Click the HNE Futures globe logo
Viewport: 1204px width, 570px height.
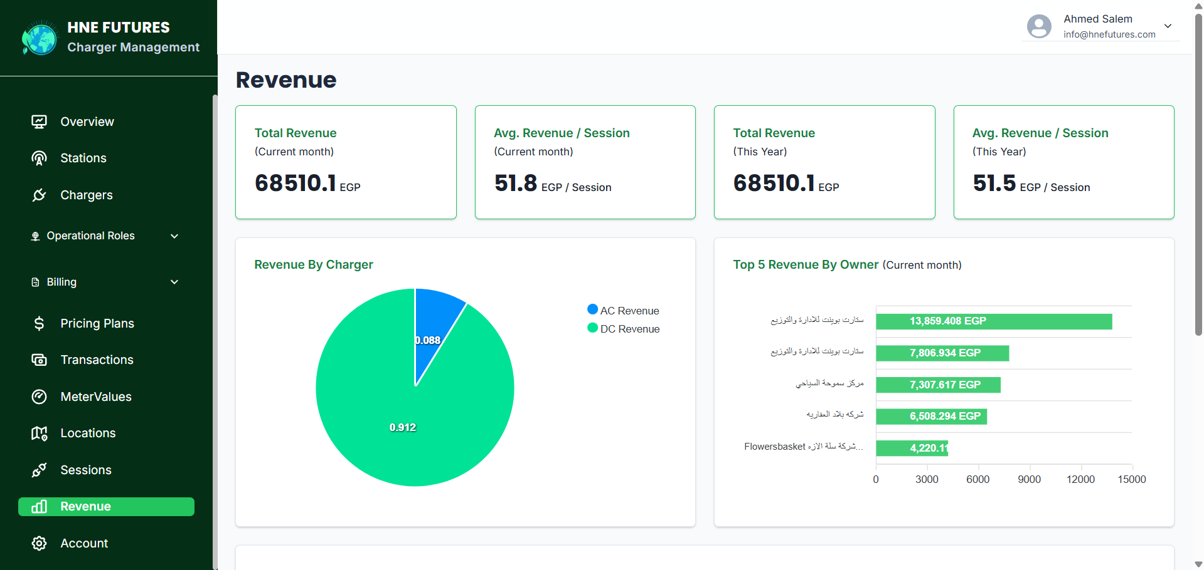pyautogui.click(x=40, y=38)
